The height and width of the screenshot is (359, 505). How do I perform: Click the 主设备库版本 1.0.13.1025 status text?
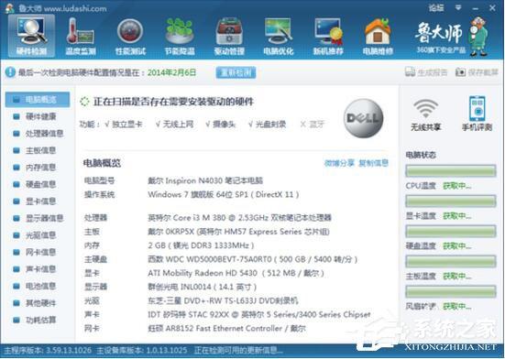(142, 350)
